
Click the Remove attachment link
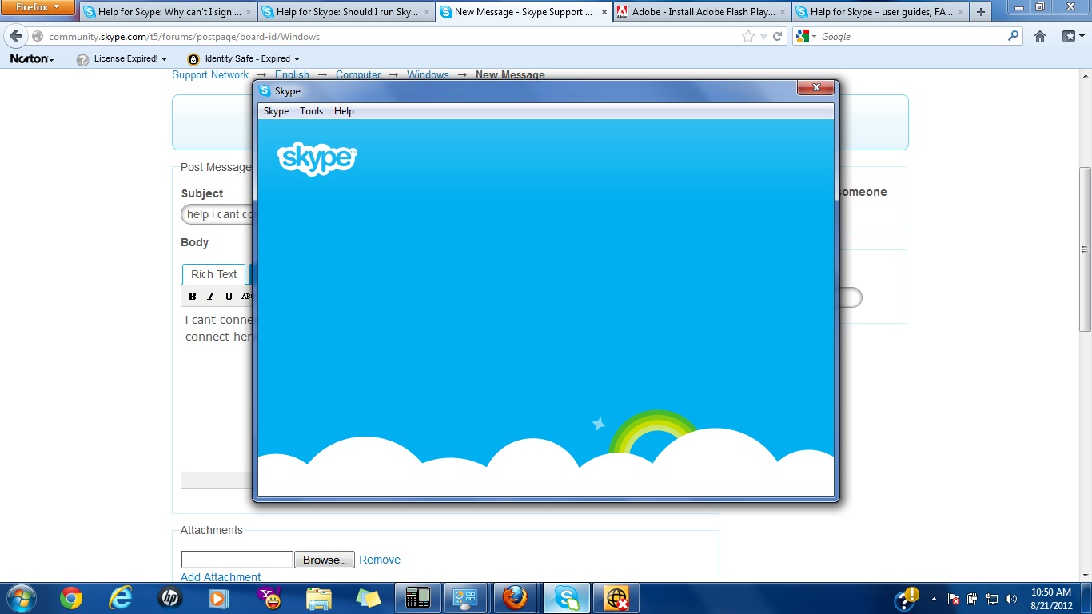pos(380,560)
